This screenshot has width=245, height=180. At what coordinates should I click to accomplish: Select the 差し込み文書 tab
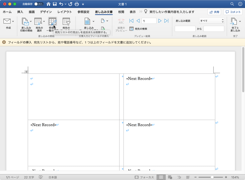(x=104, y=12)
